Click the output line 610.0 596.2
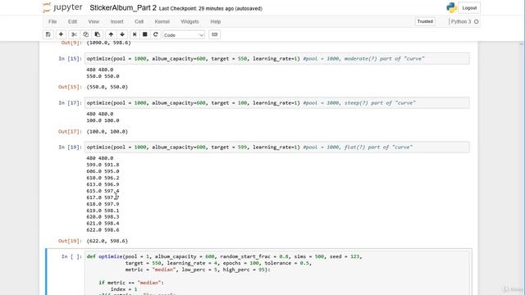This screenshot has height=295, width=525. click(103, 178)
